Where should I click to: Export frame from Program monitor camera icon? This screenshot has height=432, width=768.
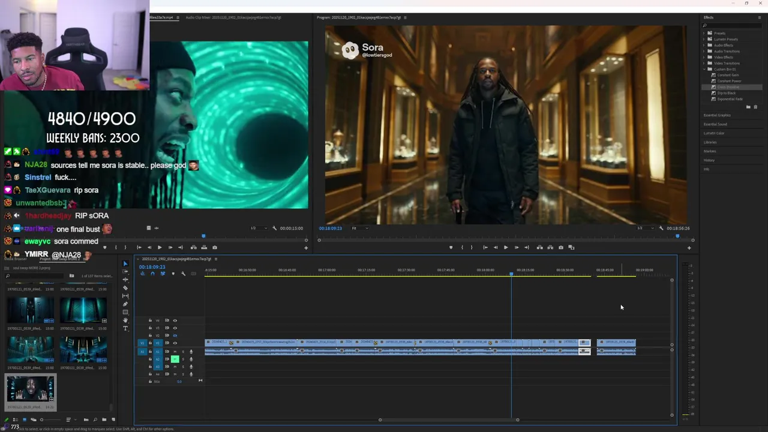(x=561, y=247)
